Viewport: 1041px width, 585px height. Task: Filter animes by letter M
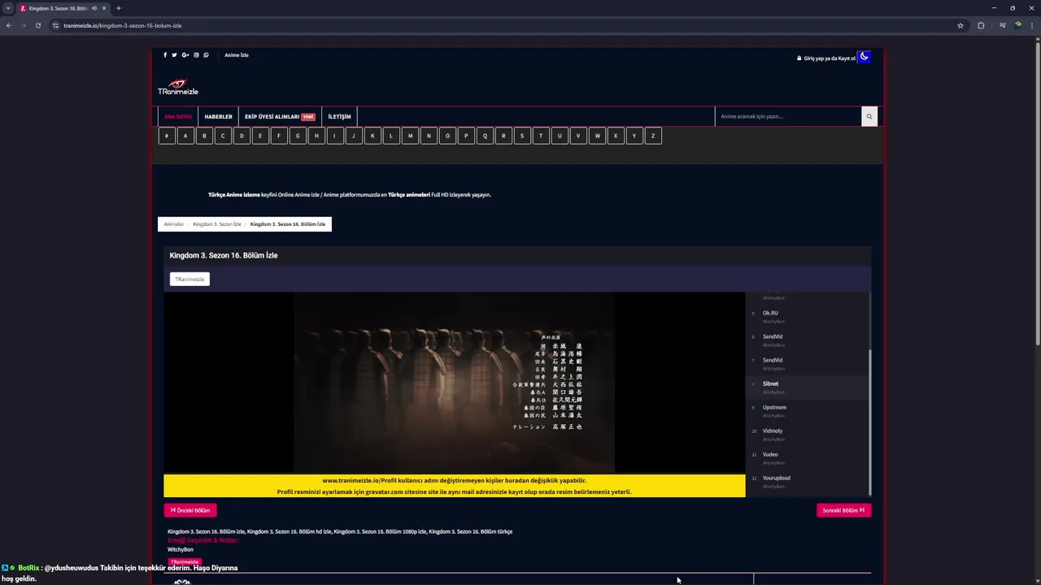pyautogui.click(x=410, y=136)
